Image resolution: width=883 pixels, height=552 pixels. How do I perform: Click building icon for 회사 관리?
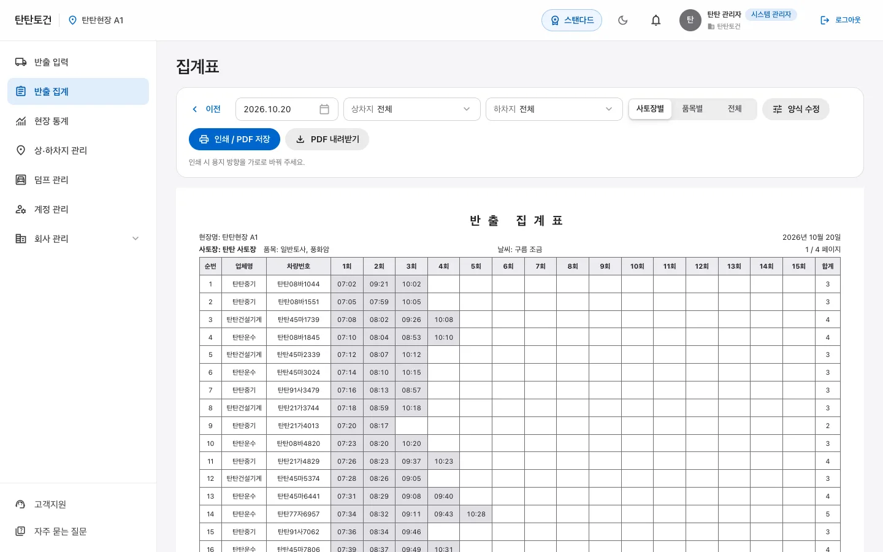click(21, 239)
